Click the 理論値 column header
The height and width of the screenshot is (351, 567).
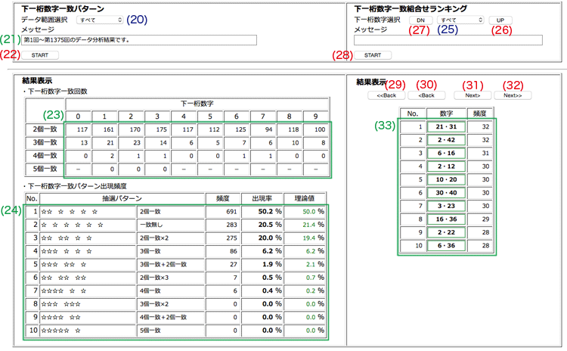305,199
